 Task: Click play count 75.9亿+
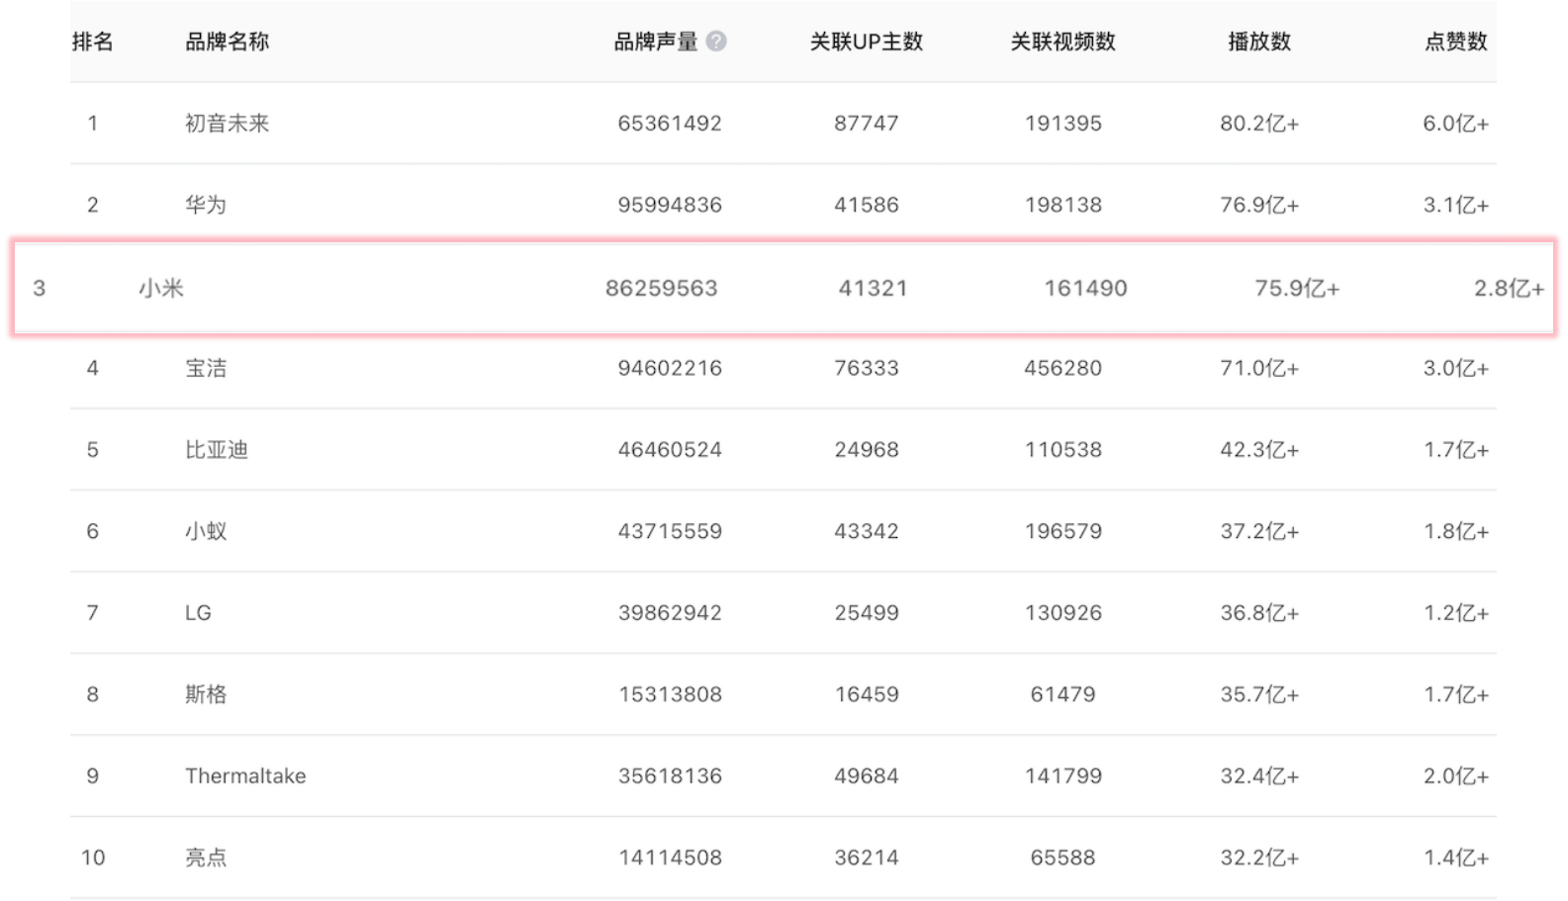tap(1297, 289)
